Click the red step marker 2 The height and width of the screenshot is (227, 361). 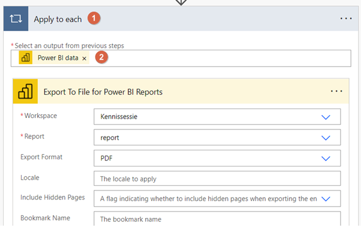pos(101,57)
